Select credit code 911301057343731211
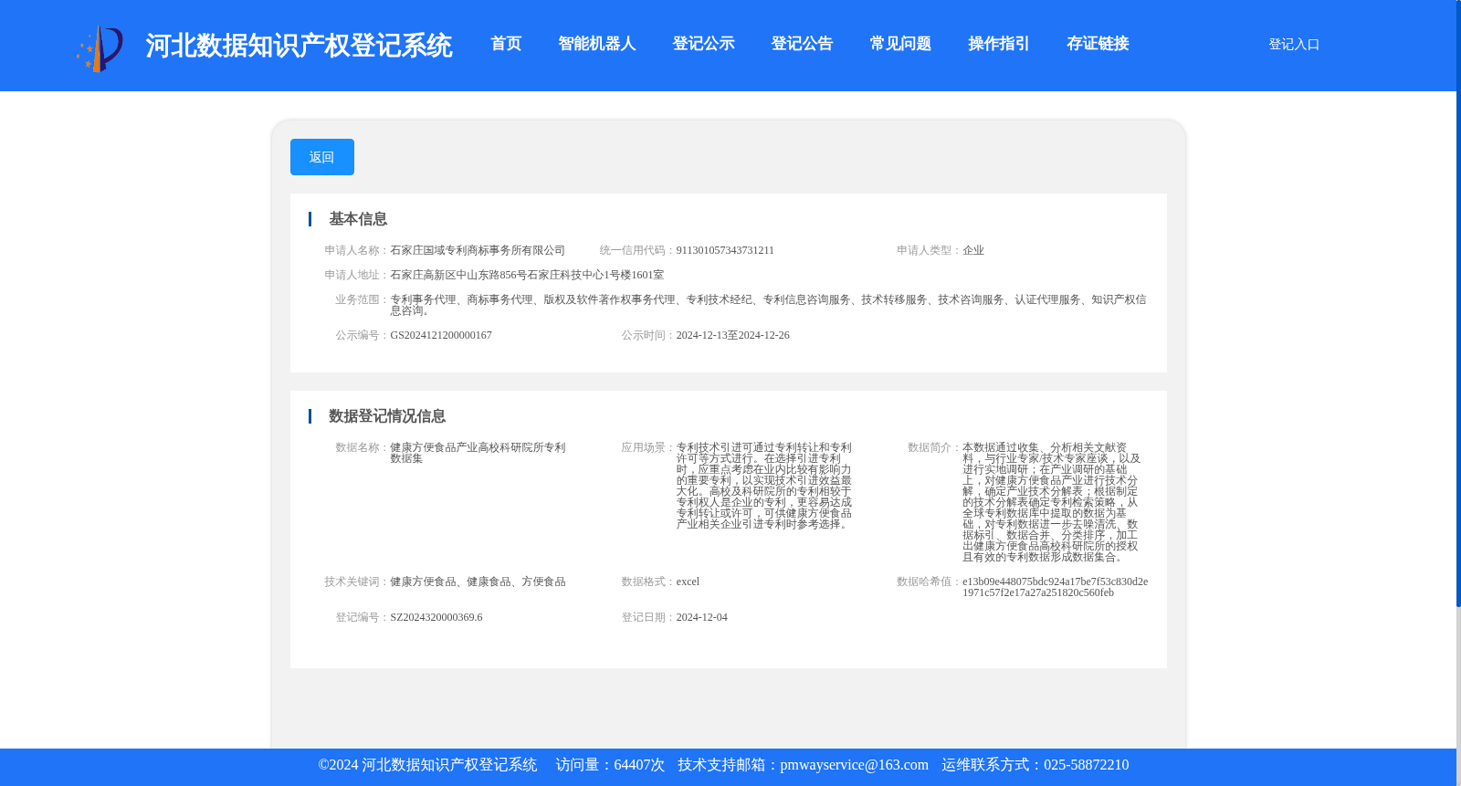Screen dimensions: 1461x786 pos(725,250)
